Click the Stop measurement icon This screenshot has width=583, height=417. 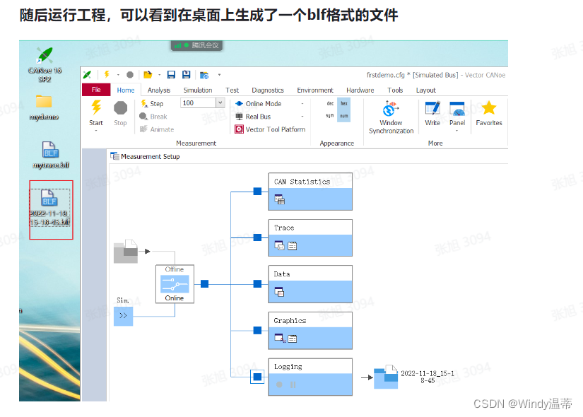[120, 106]
